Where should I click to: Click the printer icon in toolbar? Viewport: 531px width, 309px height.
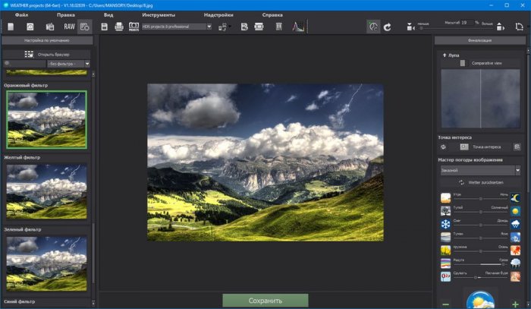[x=118, y=27]
